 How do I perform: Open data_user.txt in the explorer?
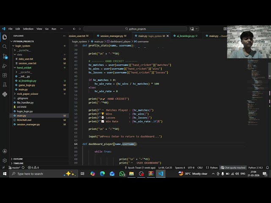[x=26, y=59]
